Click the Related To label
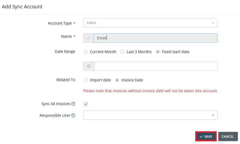Image resolution: width=240 pixels, height=144 pixels. pos(66,80)
